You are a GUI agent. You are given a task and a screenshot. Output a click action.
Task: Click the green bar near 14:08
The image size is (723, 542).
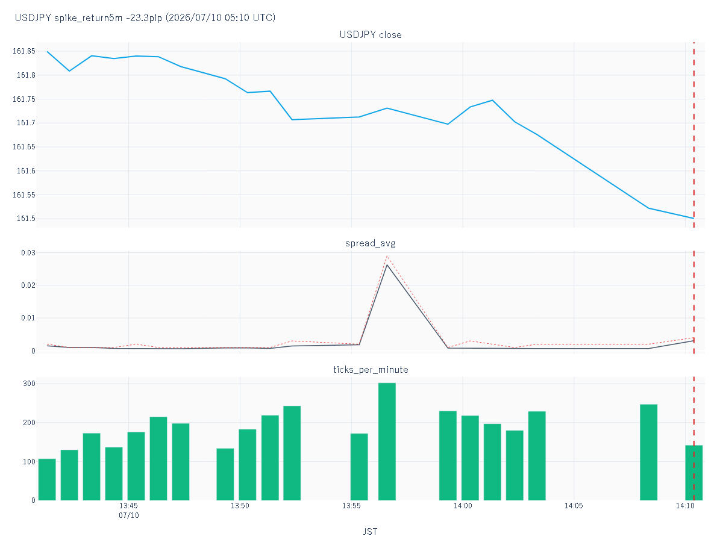[649, 452]
